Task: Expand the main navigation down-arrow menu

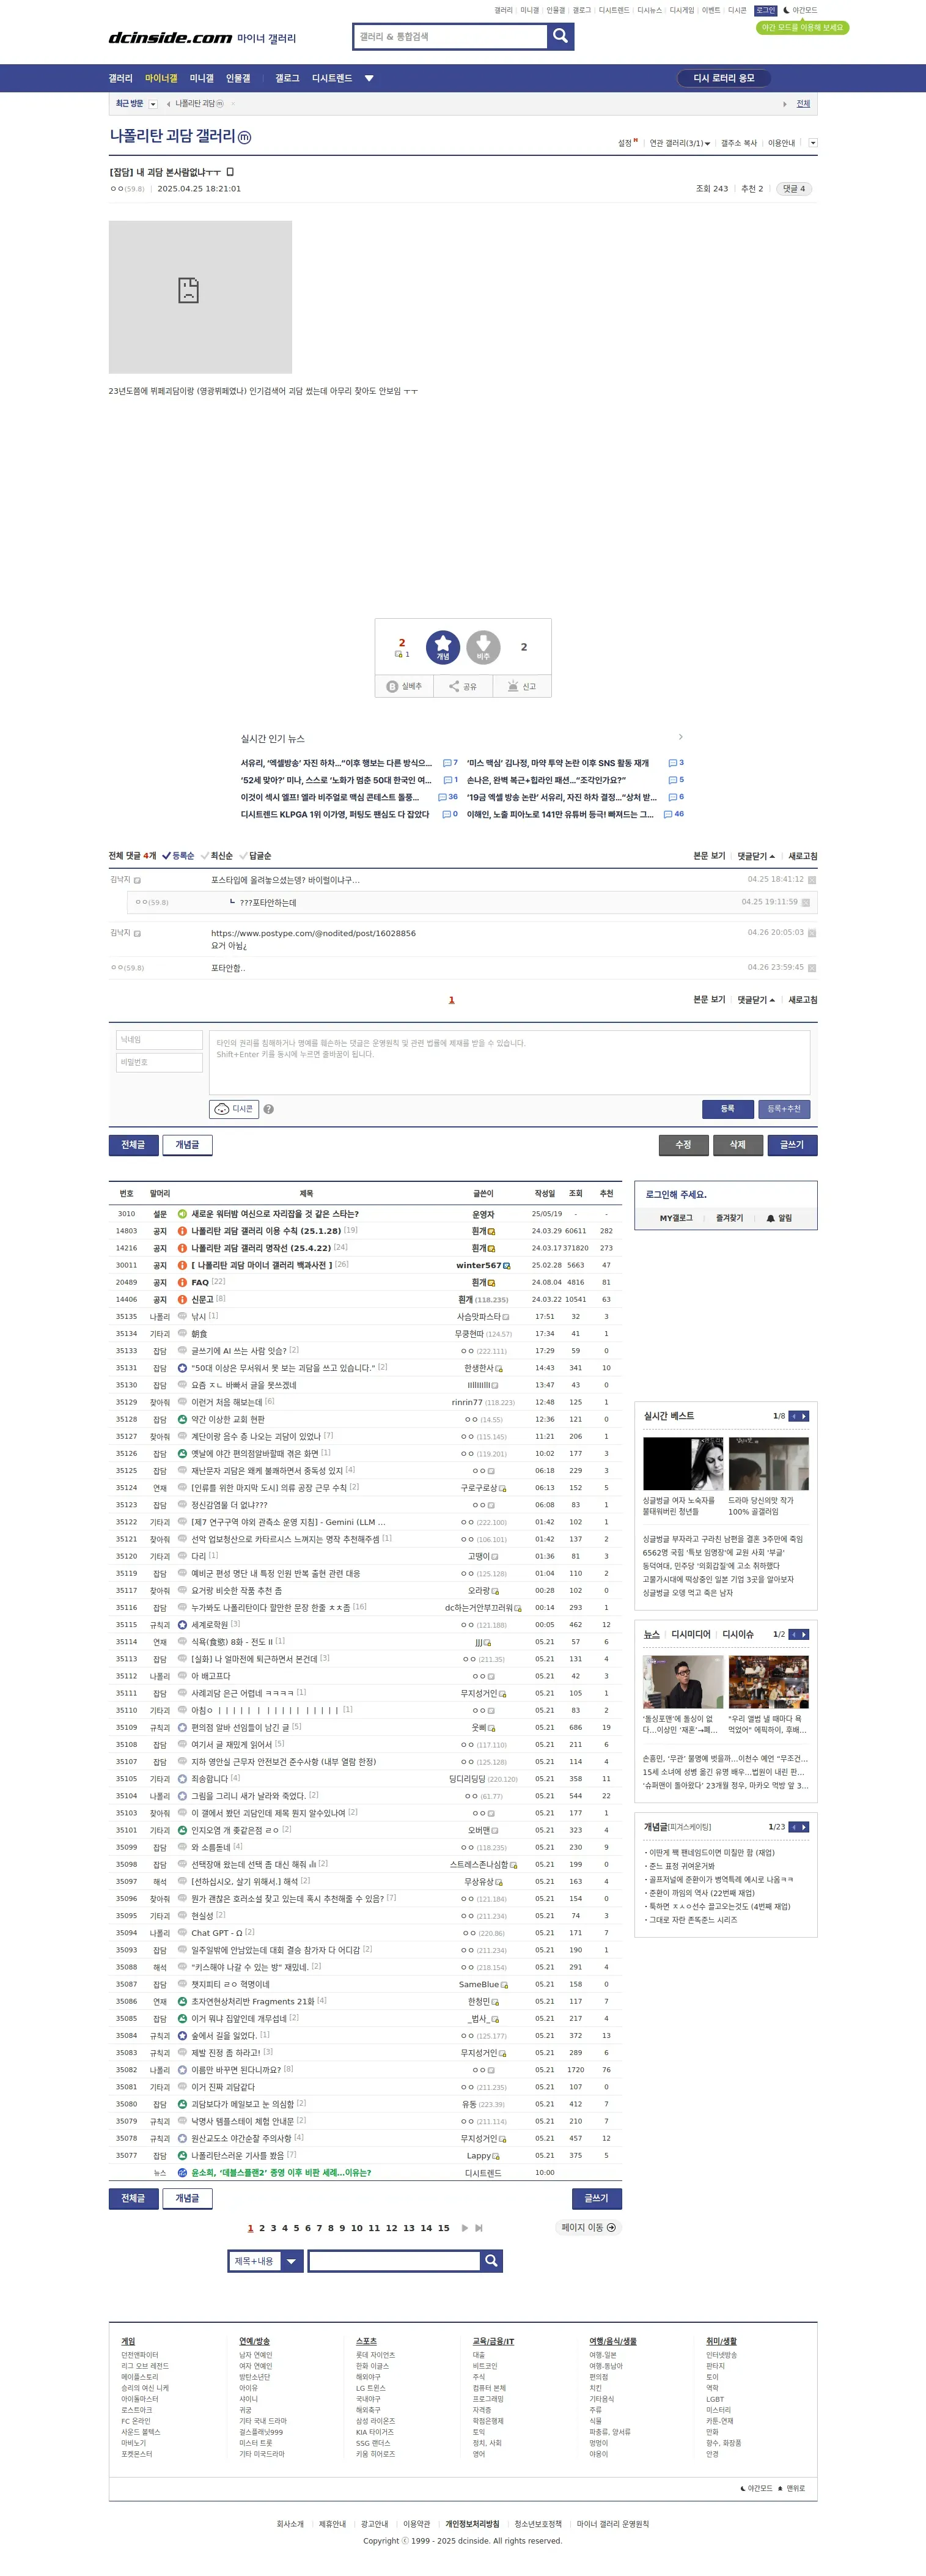Action: click(369, 78)
